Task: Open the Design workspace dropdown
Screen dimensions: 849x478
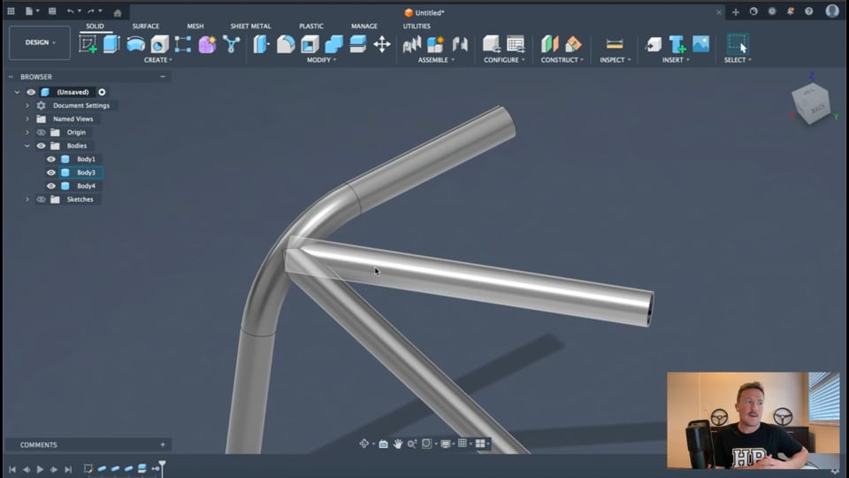Action: click(x=40, y=42)
